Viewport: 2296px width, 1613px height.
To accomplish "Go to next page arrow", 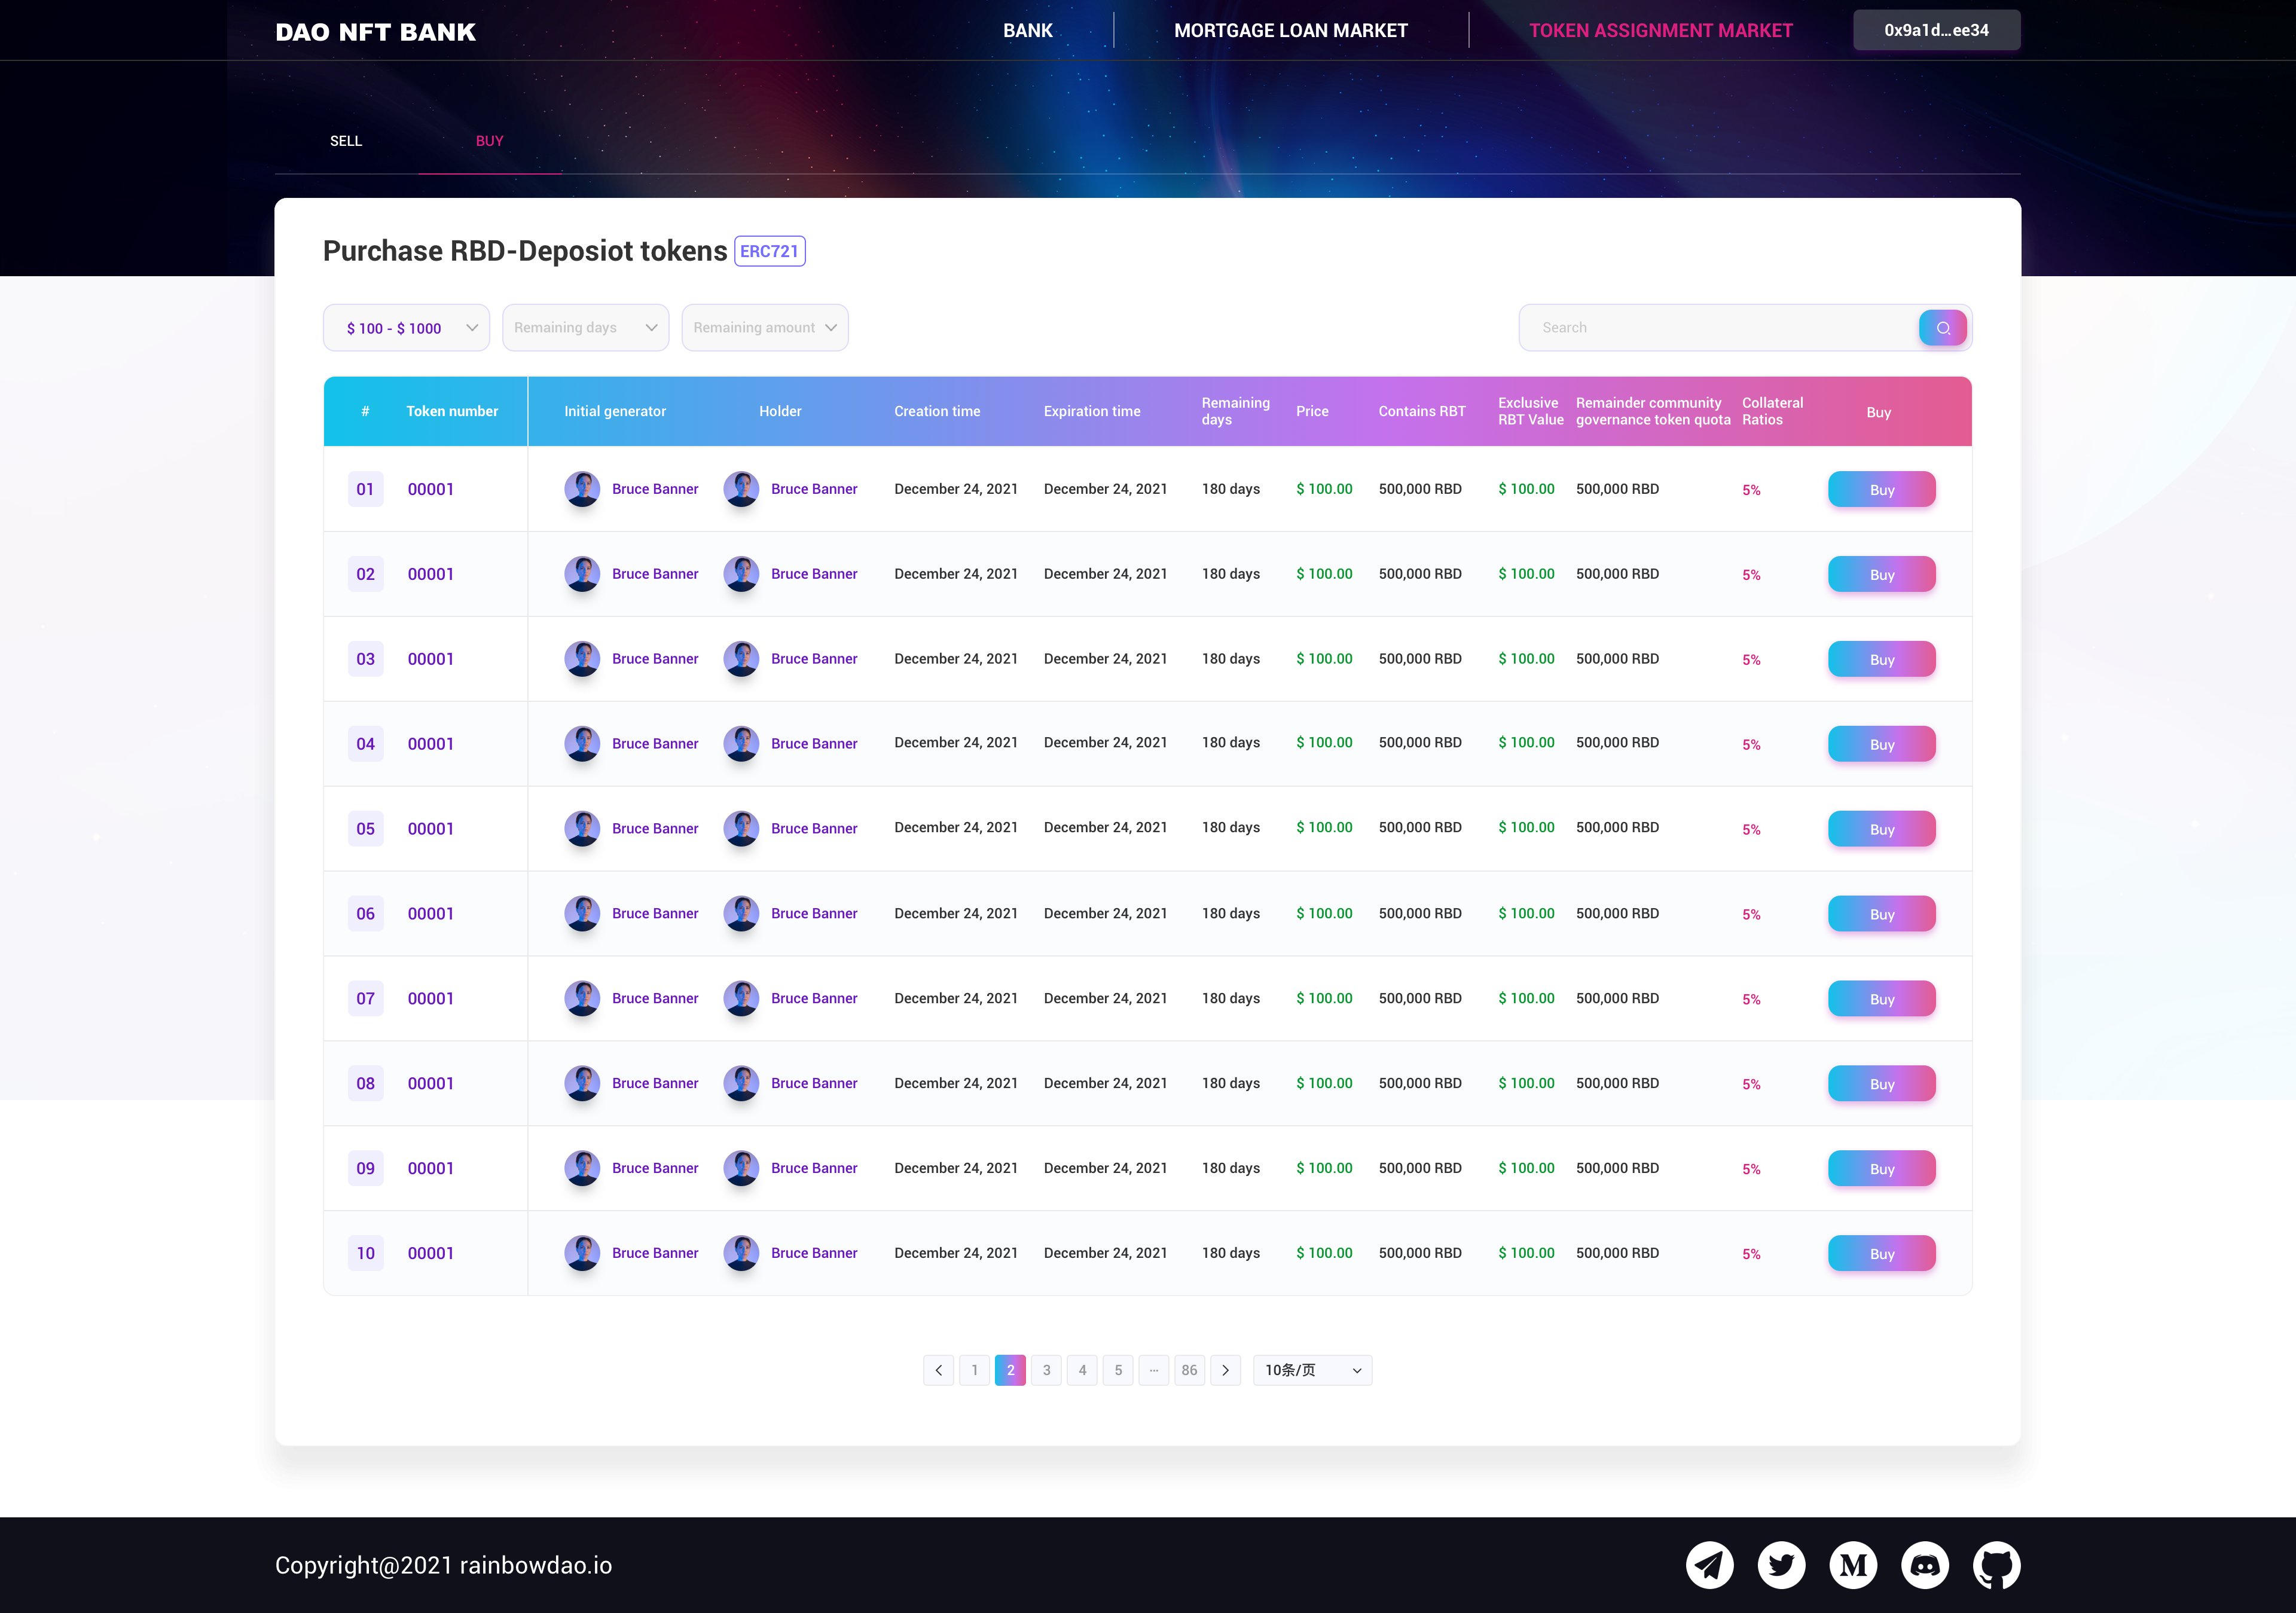I will tap(1225, 1370).
